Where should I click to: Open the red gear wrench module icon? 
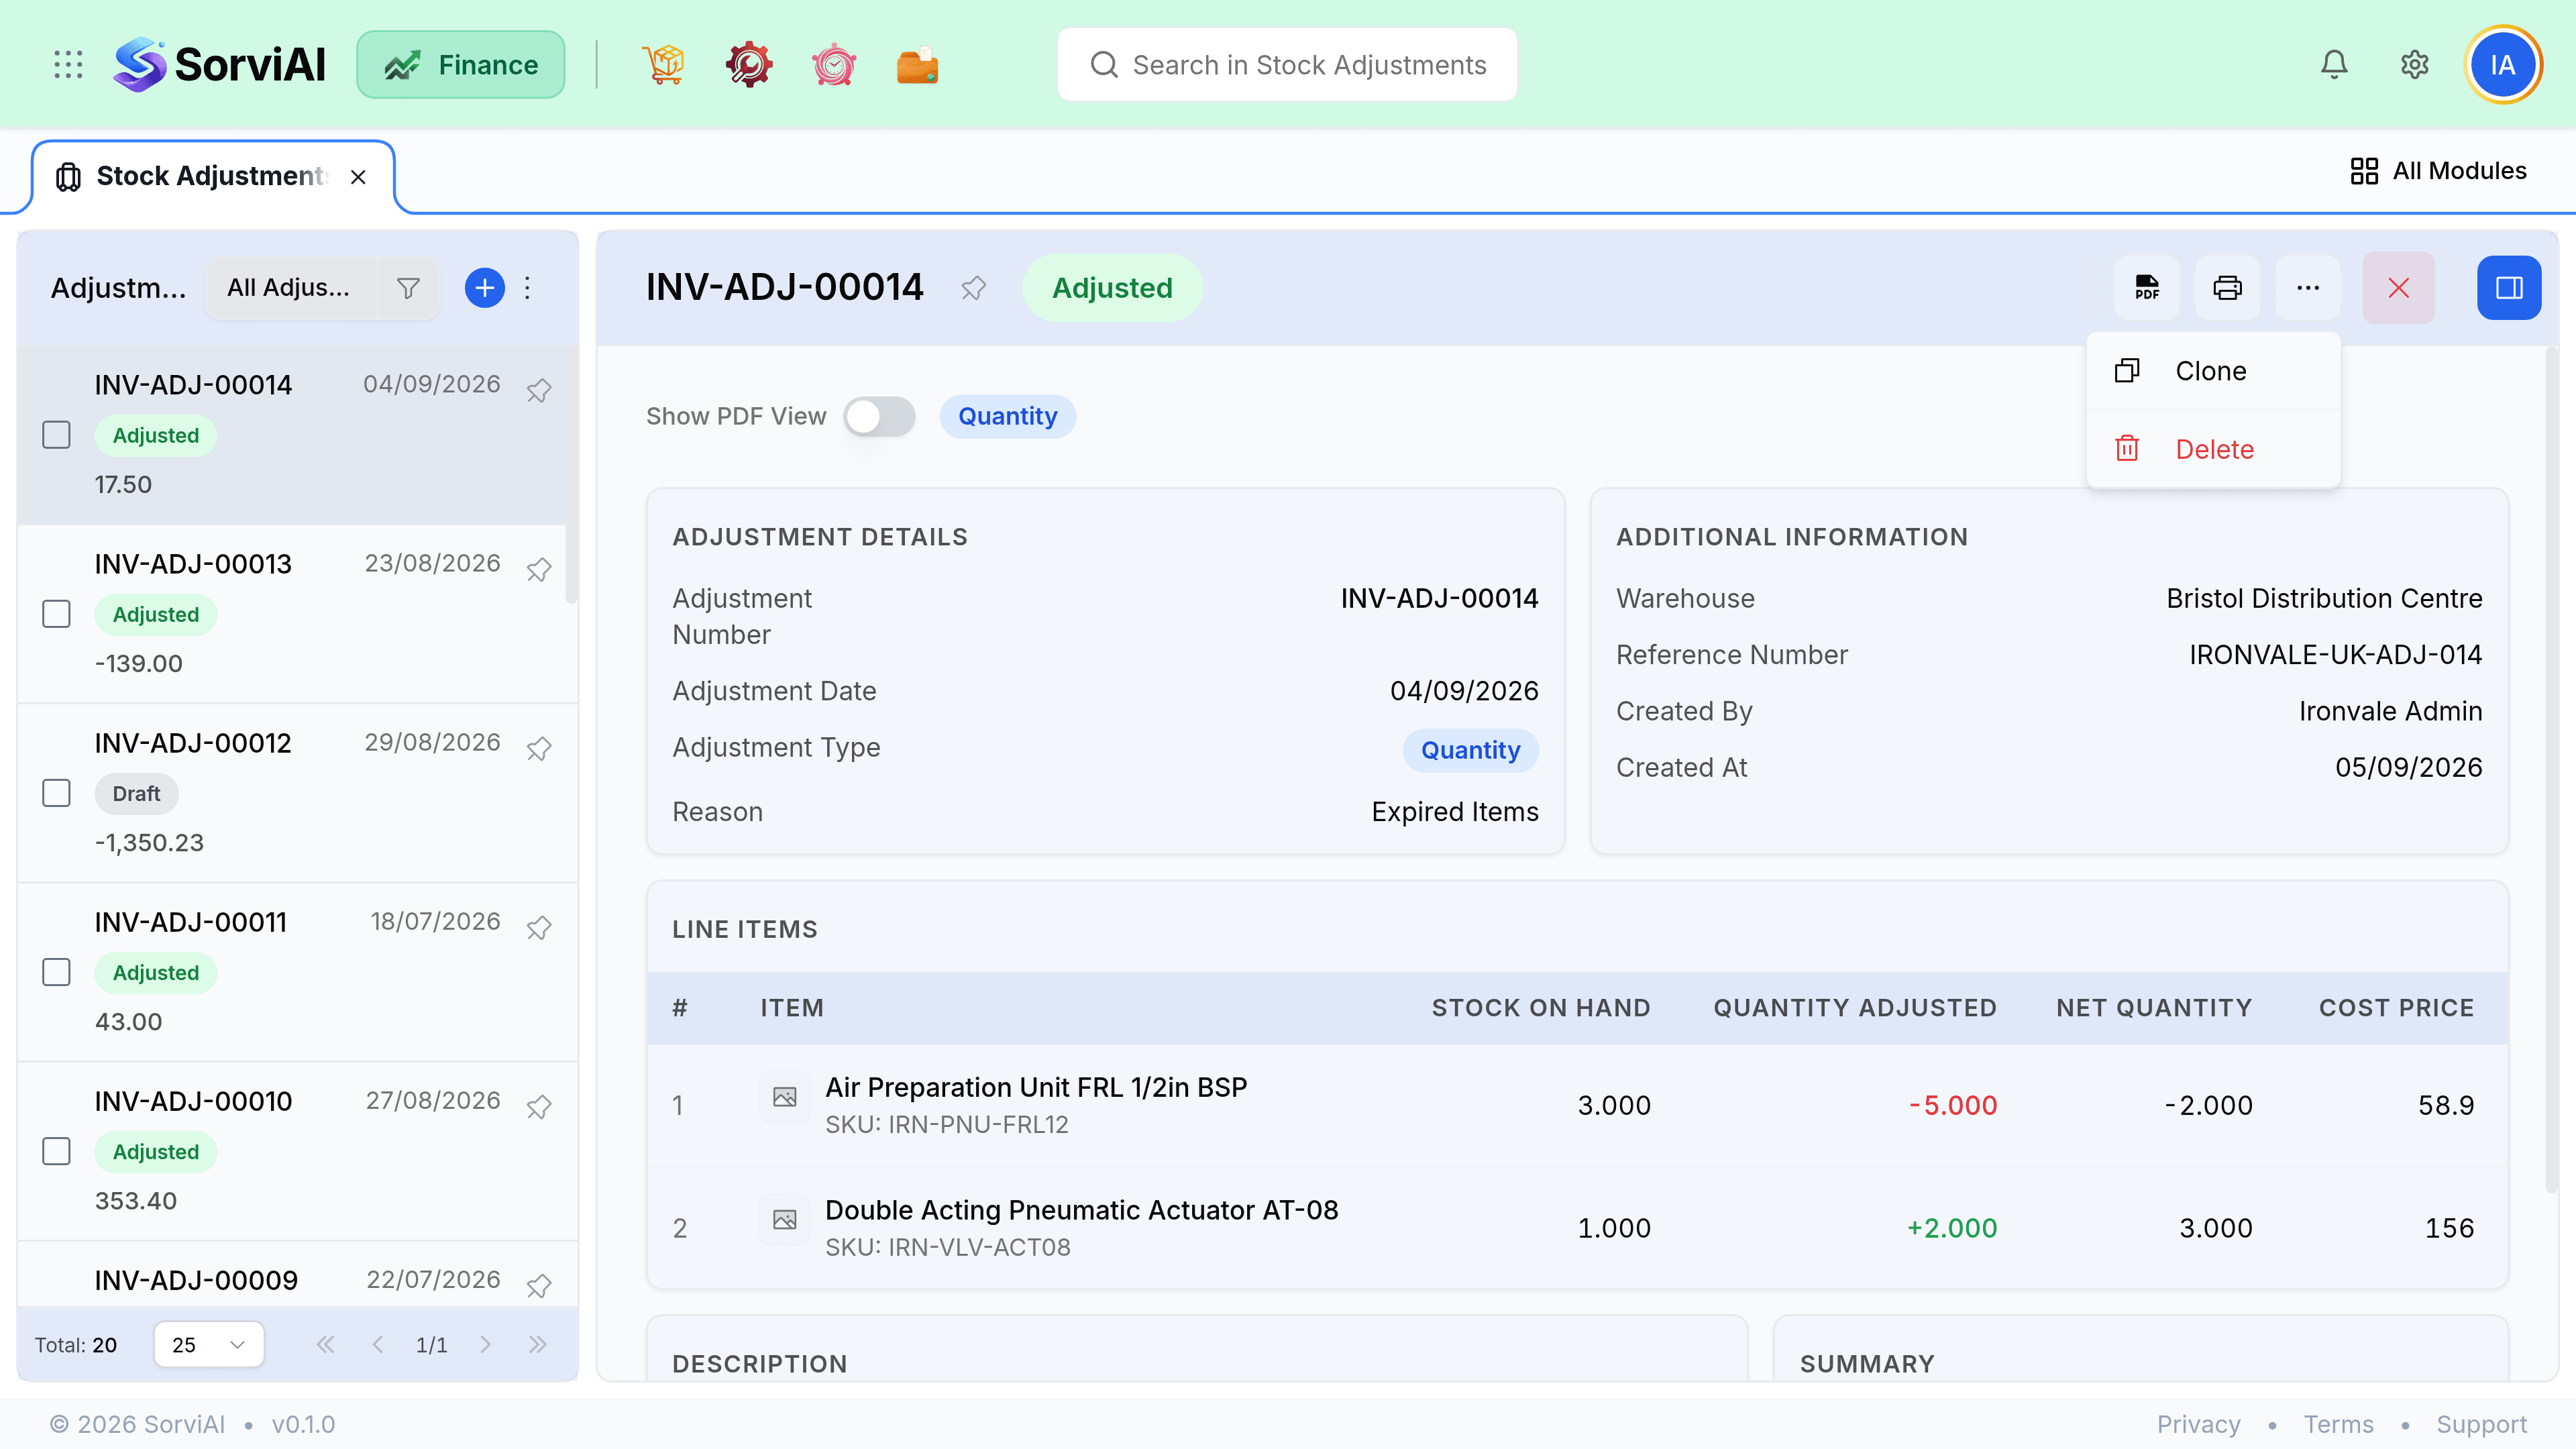point(748,65)
